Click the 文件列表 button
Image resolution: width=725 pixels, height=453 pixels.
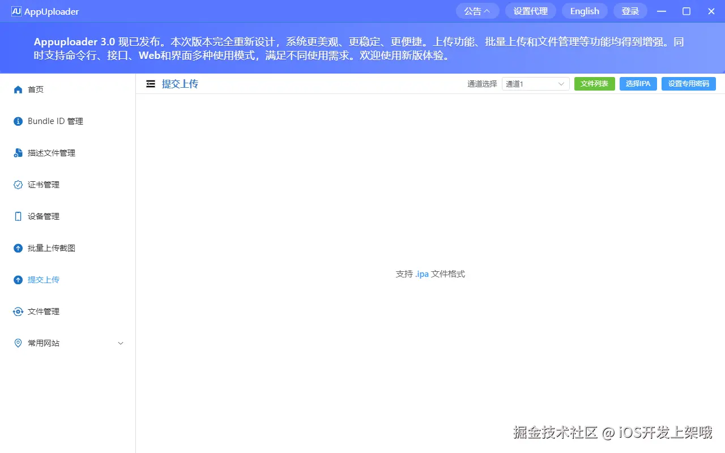[x=594, y=83]
